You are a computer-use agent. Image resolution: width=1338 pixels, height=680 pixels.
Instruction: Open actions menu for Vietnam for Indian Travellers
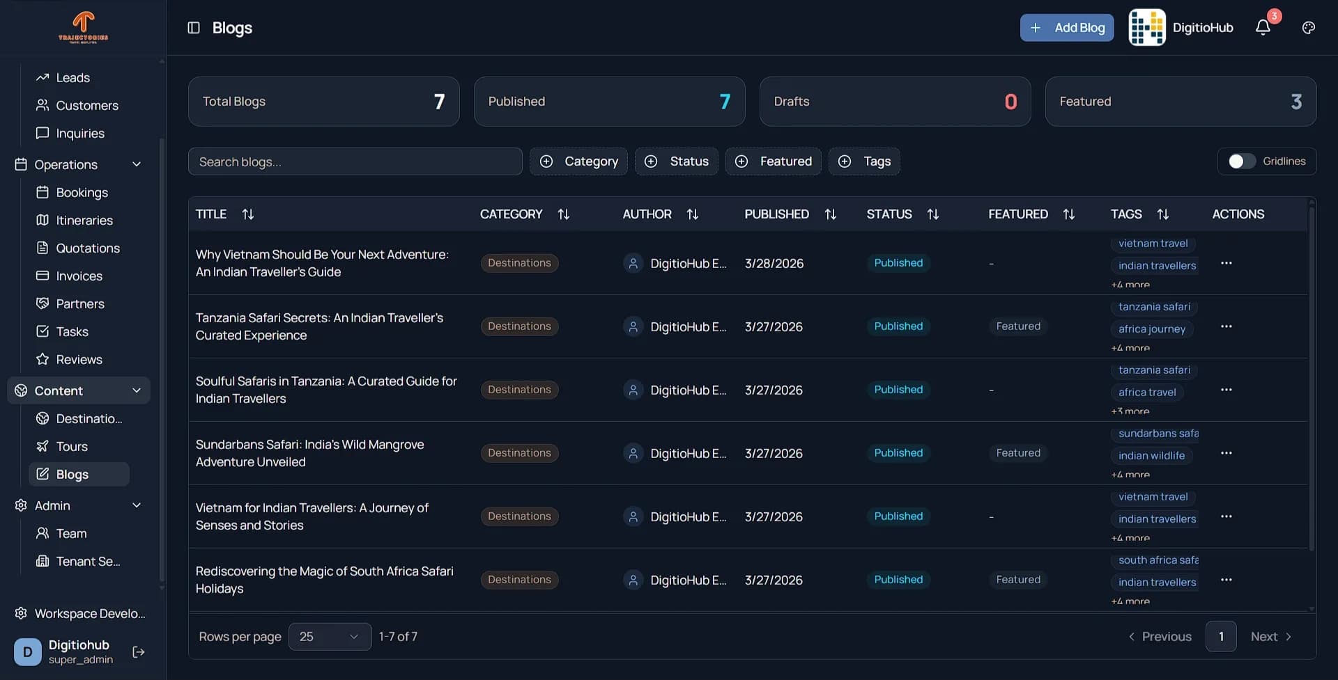tap(1226, 516)
